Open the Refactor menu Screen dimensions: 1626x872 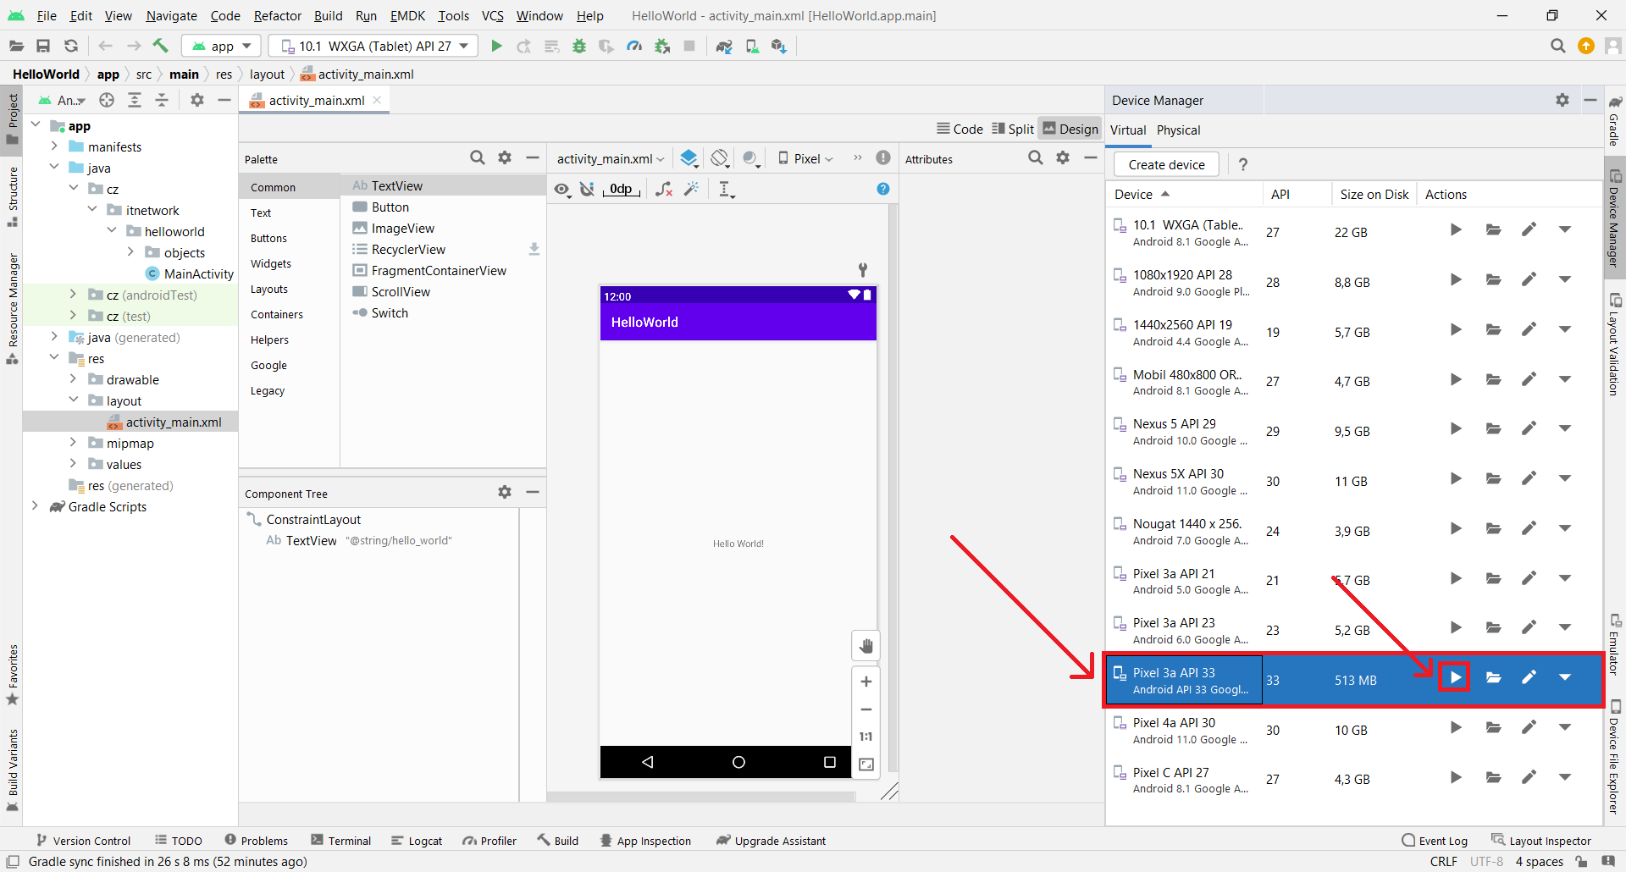(x=277, y=15)
